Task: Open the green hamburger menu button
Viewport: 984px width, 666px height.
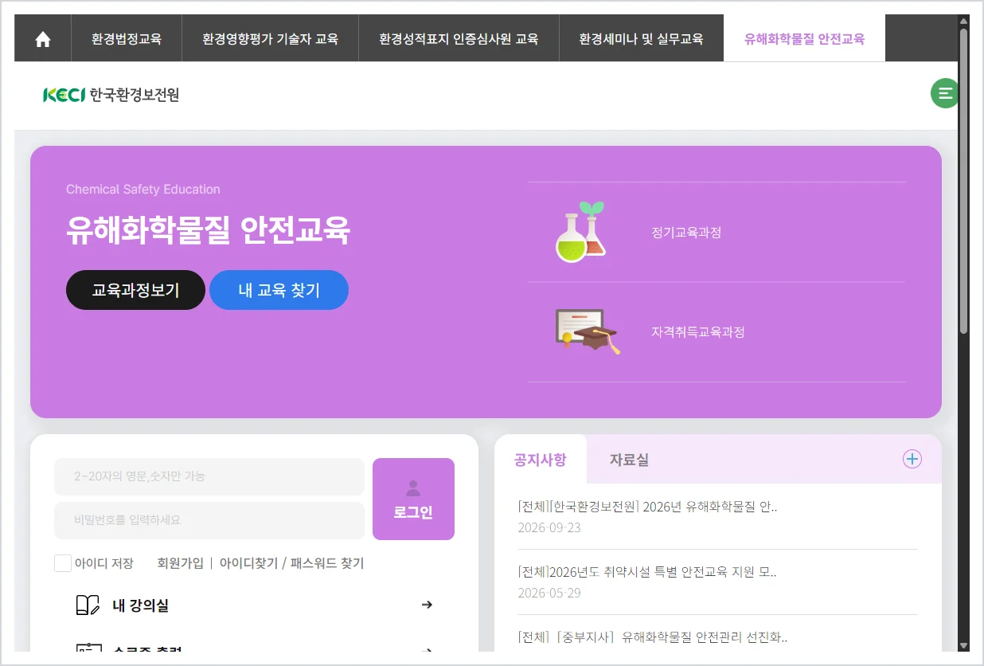Action: coord(945,93)
